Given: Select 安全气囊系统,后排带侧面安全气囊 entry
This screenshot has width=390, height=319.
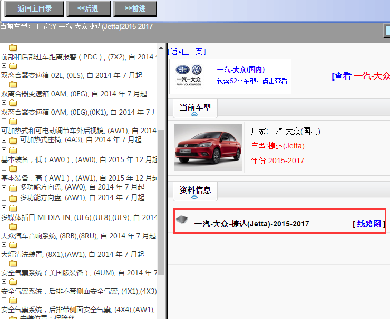Looking at the screenshot, I should point(78,310).
